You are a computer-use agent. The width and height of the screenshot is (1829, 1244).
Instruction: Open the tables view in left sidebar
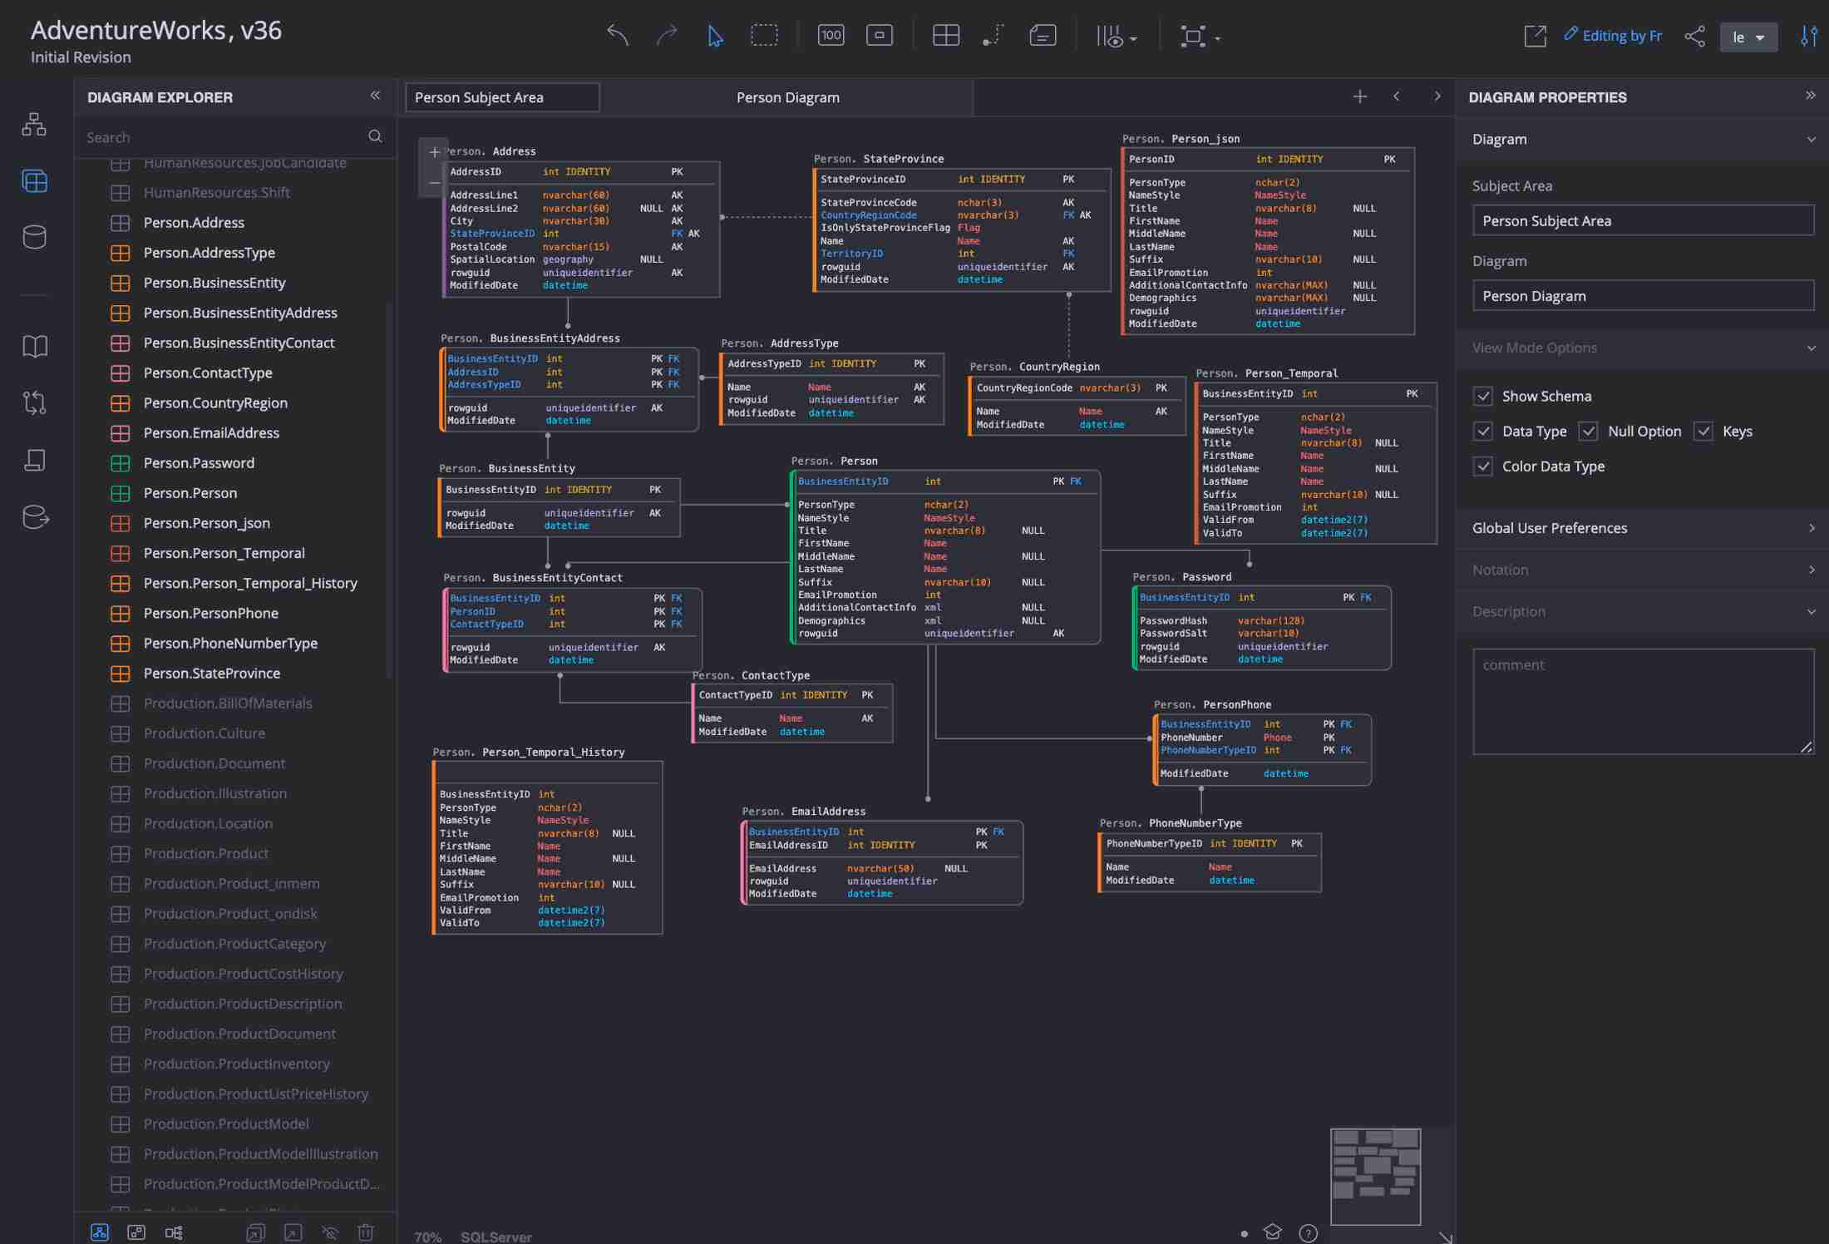click(34, 180)
